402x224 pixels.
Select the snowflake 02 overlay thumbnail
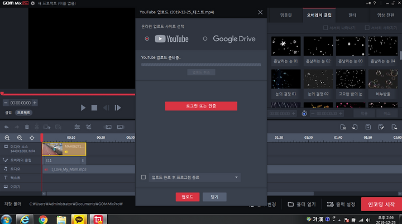[318, 79]
